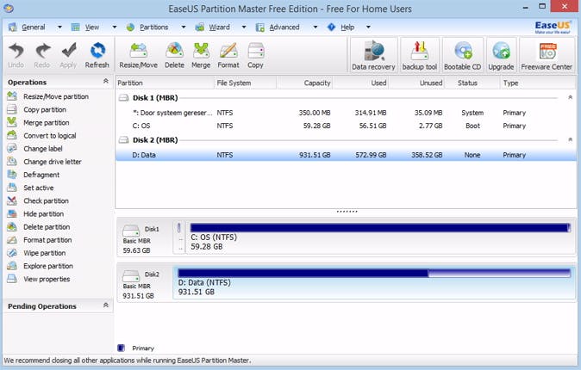Sort by the File System column header

(246, 83)
